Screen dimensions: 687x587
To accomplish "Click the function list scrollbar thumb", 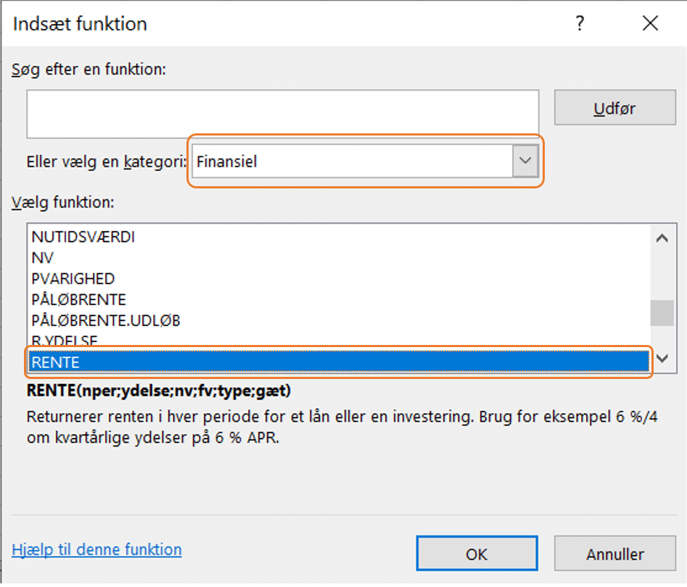I will 661,315.
